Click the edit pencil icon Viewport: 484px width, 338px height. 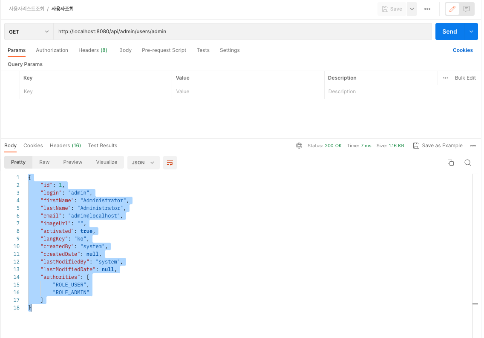(452, 9)
